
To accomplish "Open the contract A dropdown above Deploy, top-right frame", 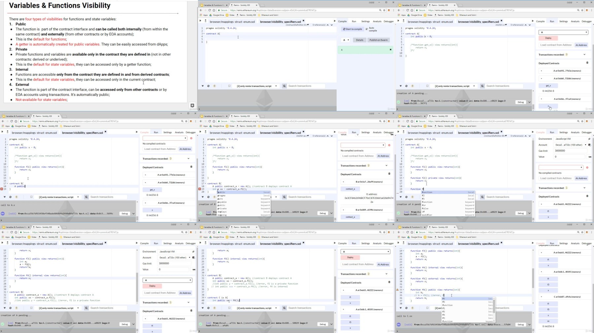I will (x=563, y=32).
